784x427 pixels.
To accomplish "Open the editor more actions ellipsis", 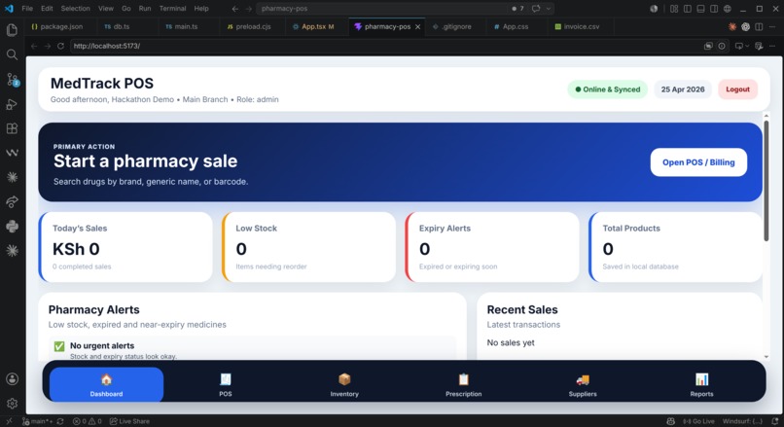I will 772,27.
